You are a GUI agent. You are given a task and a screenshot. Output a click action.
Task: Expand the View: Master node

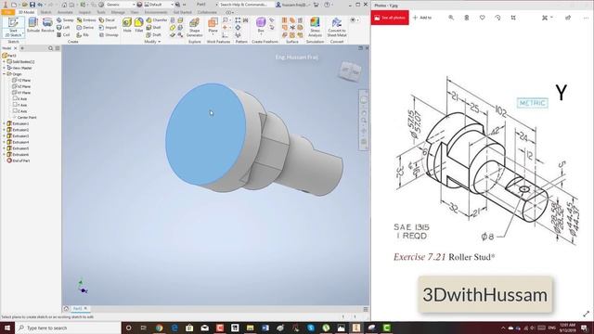(4, 68)
